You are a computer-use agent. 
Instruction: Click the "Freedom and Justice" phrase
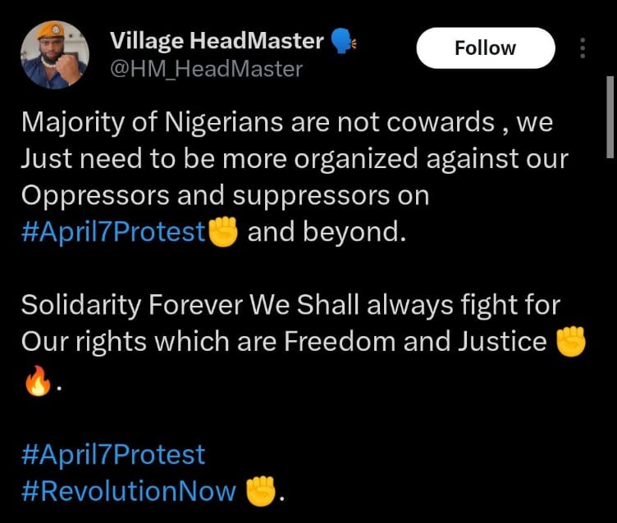coord(414,342)
